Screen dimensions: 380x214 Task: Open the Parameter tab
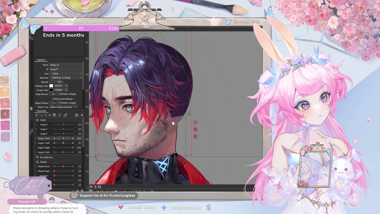tap(41, 111)
